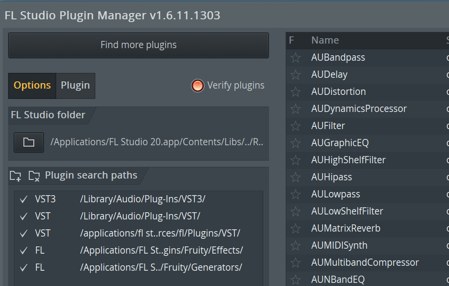Screen dimensions: 449x286
Task: Click the /Applications/FL Studio 20.app folder path
Action: pos(157,142)
